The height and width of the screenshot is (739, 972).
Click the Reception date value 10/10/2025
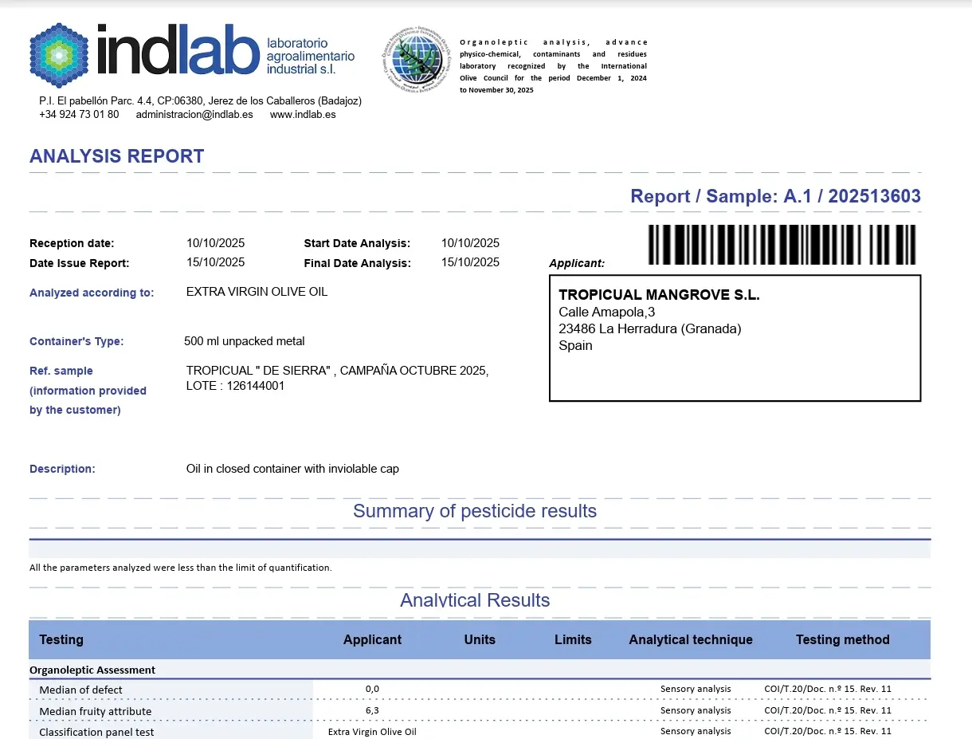(x=215, y=243)
